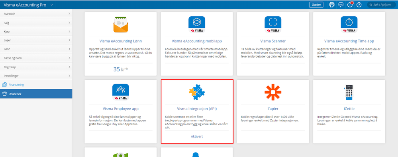
Task: Open the Zapier title link
Action: 273,109
